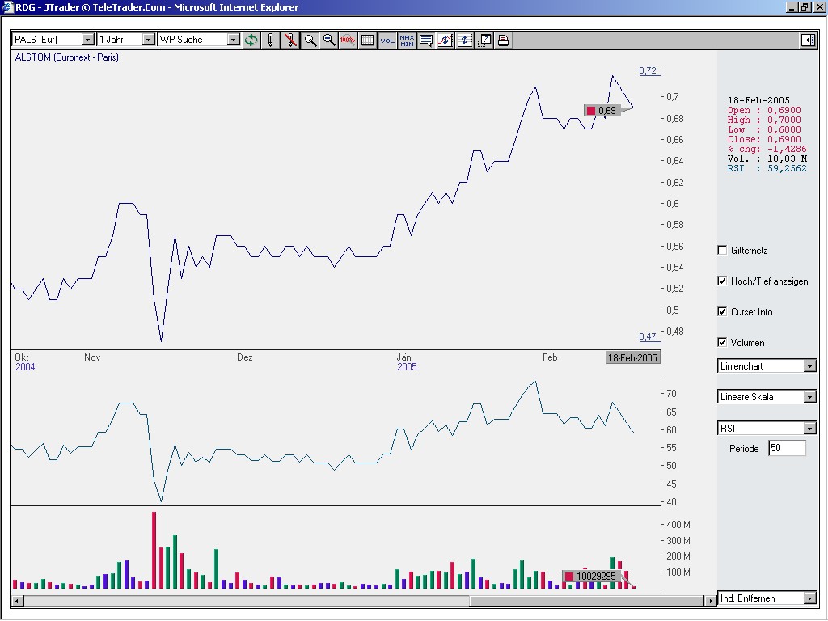Expand the Ind. Entfernen dropdown
The height and width of the screenshot is (621, 828).
[810, 598]
